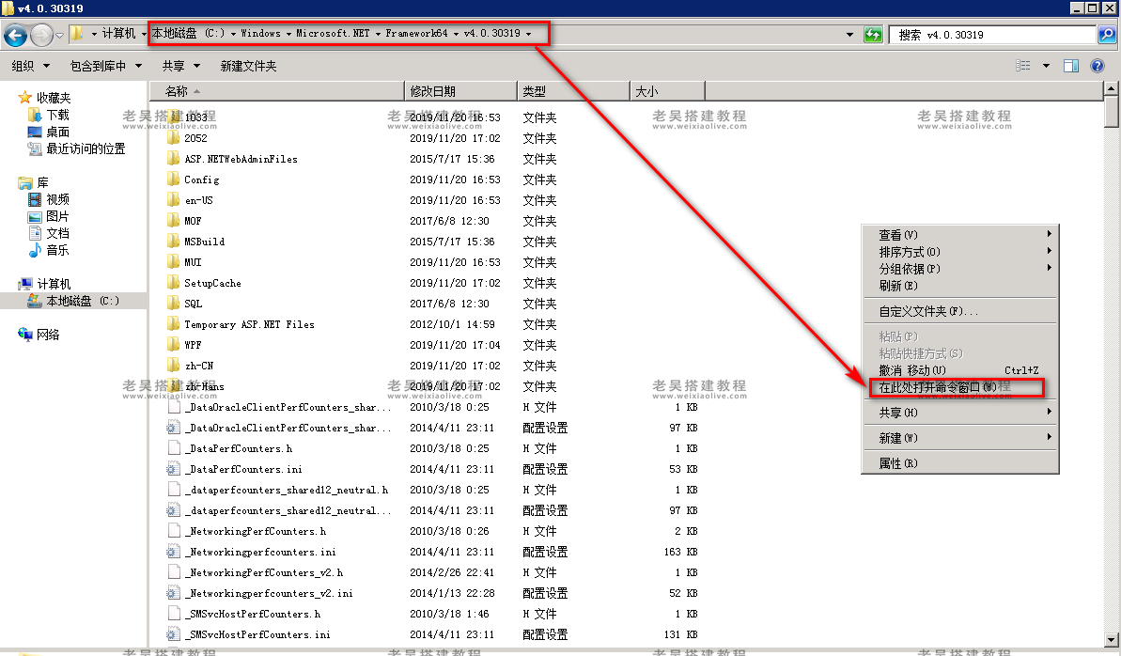Click the back navigation arrow
Viewport: 1121px width, 656px height.
[x=16, y=34]
